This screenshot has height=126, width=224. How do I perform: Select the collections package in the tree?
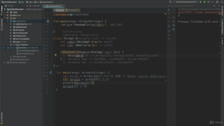click(x=20, y=21)
